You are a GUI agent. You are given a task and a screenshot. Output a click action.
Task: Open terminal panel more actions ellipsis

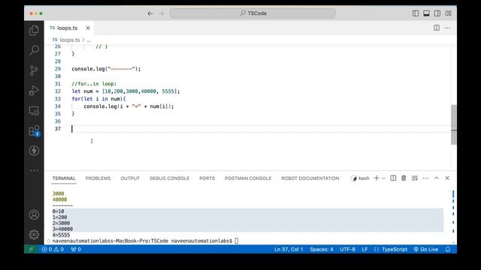point(425,178)
